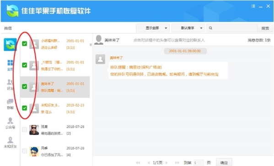Uncheck the 小纸福利群 conversation checkbox

tap(24, 43)
